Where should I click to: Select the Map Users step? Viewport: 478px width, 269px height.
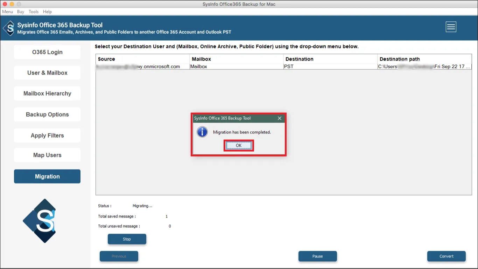tap(47, 155)
